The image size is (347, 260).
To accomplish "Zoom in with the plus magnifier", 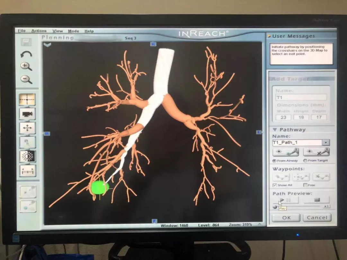I will (x=26, y=66).
